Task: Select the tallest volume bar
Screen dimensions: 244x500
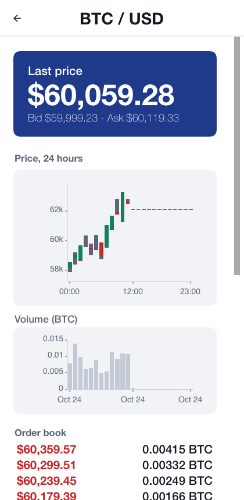Action: click(x=75, y=366)
